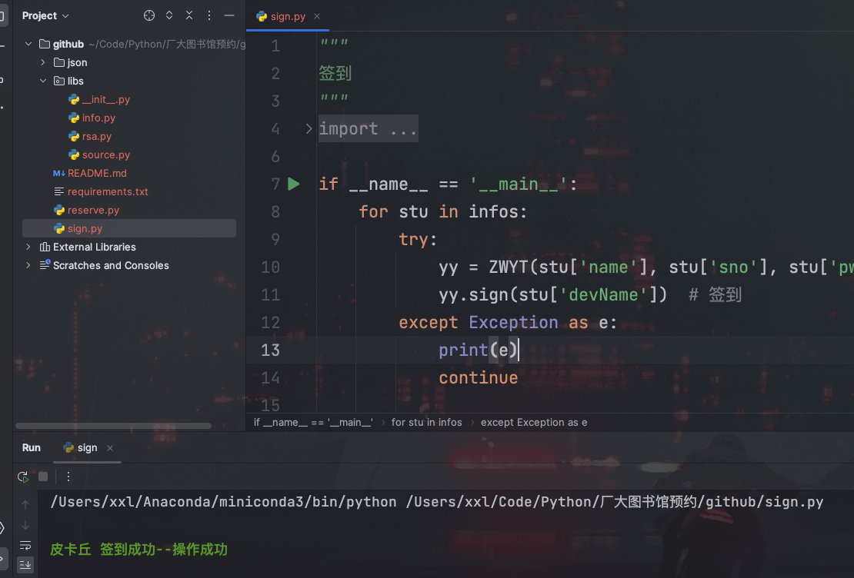Toggle Soft-Wrap in run console
This screenshot has height=578, width=854.
[x=25, y=546]
